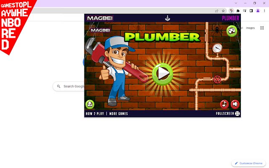Click the green gamepad icon
This screenshot has width=269, height=168.
click(232, 31)
